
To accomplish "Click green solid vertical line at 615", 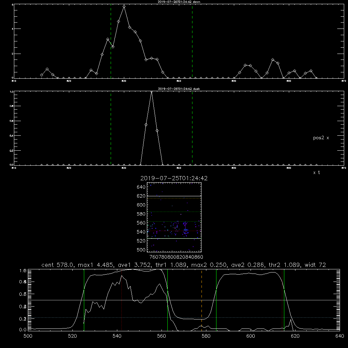I will 284,300.
